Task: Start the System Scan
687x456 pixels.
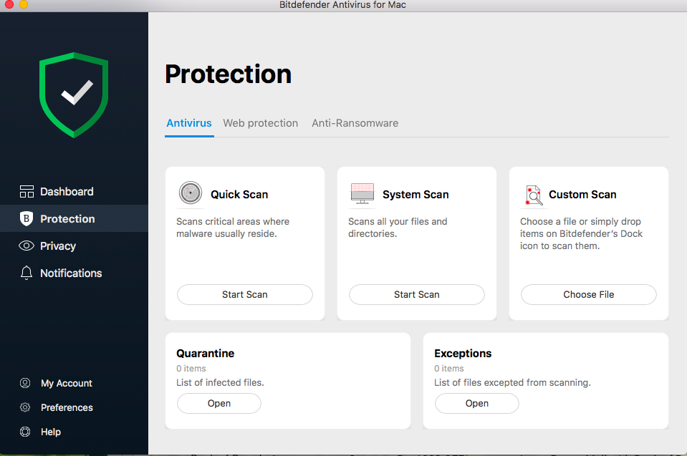Action: pyautogui.click(x=416, y=294)
